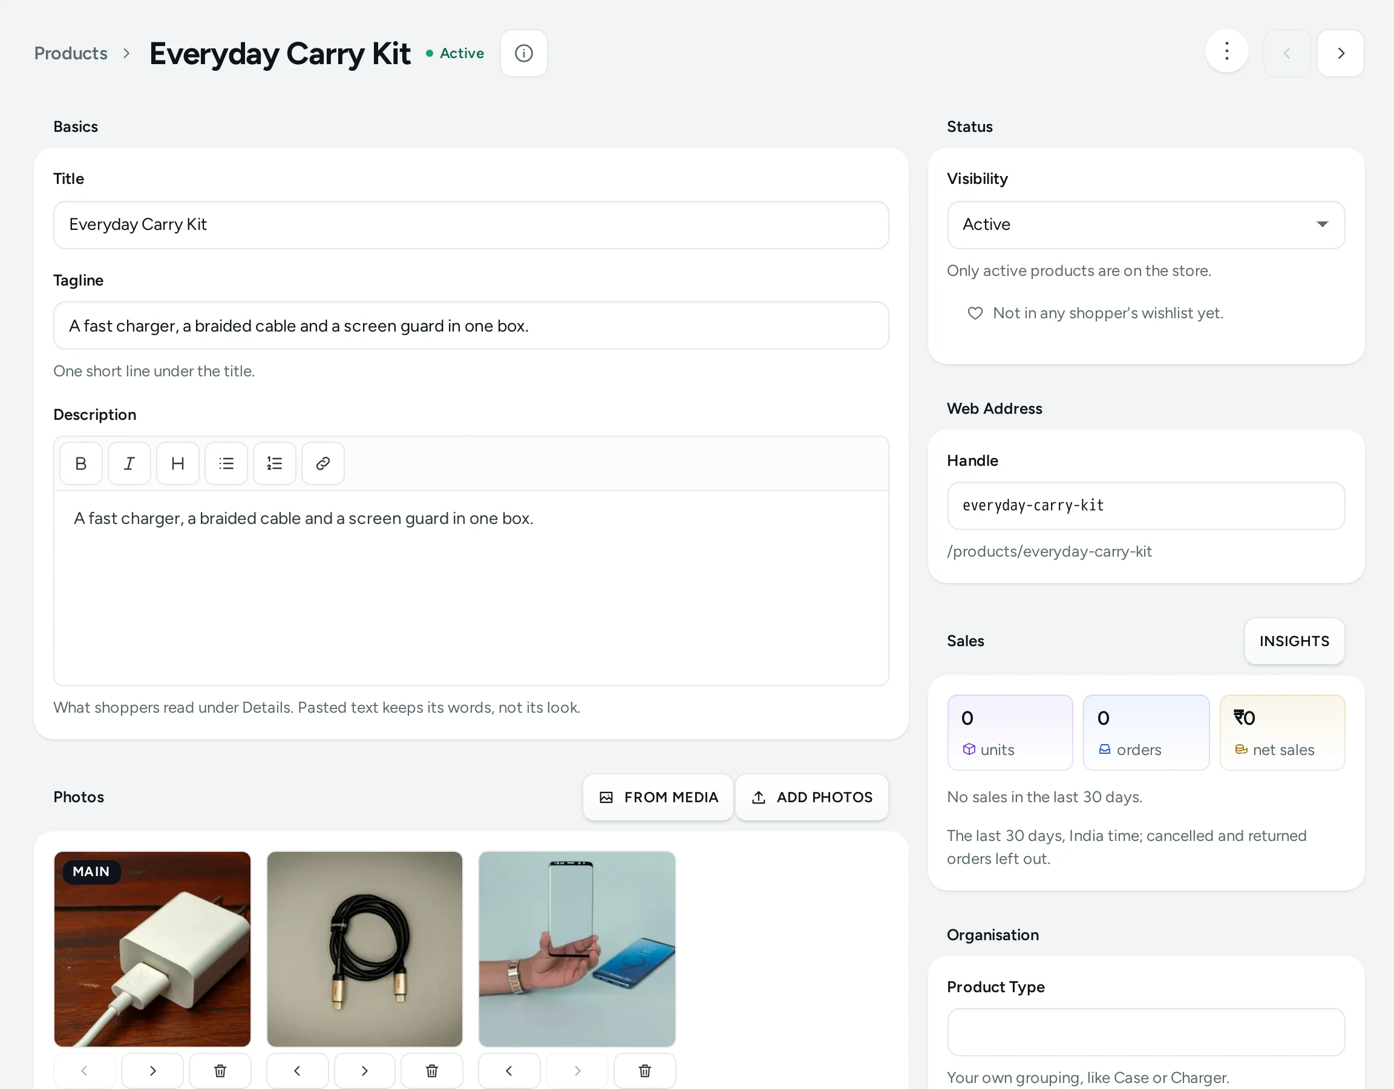Screen dimensions: 1394x1089
Task: Click the wishlist heart icon
Action: coord(975,313)
